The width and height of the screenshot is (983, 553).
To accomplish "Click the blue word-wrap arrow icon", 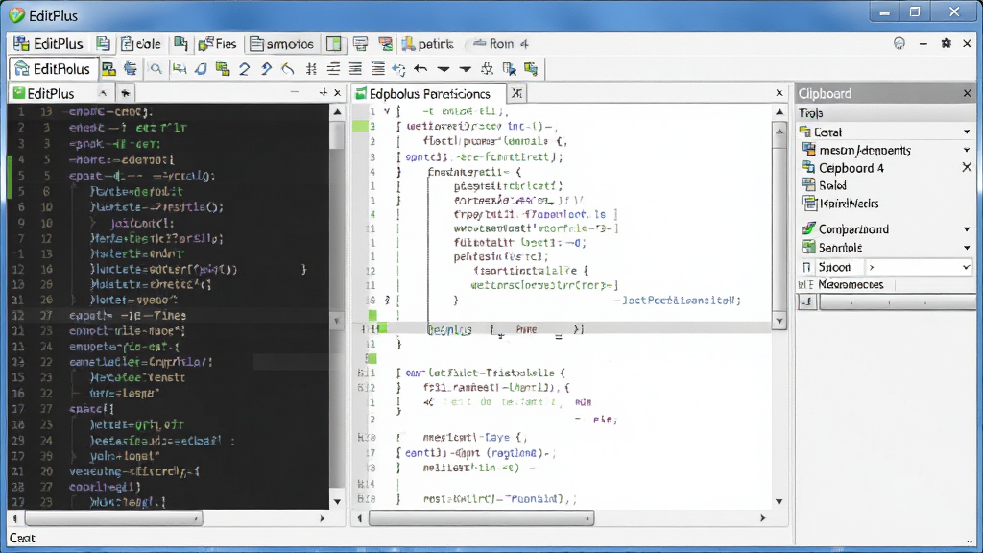I will click(x=398, y=69).
